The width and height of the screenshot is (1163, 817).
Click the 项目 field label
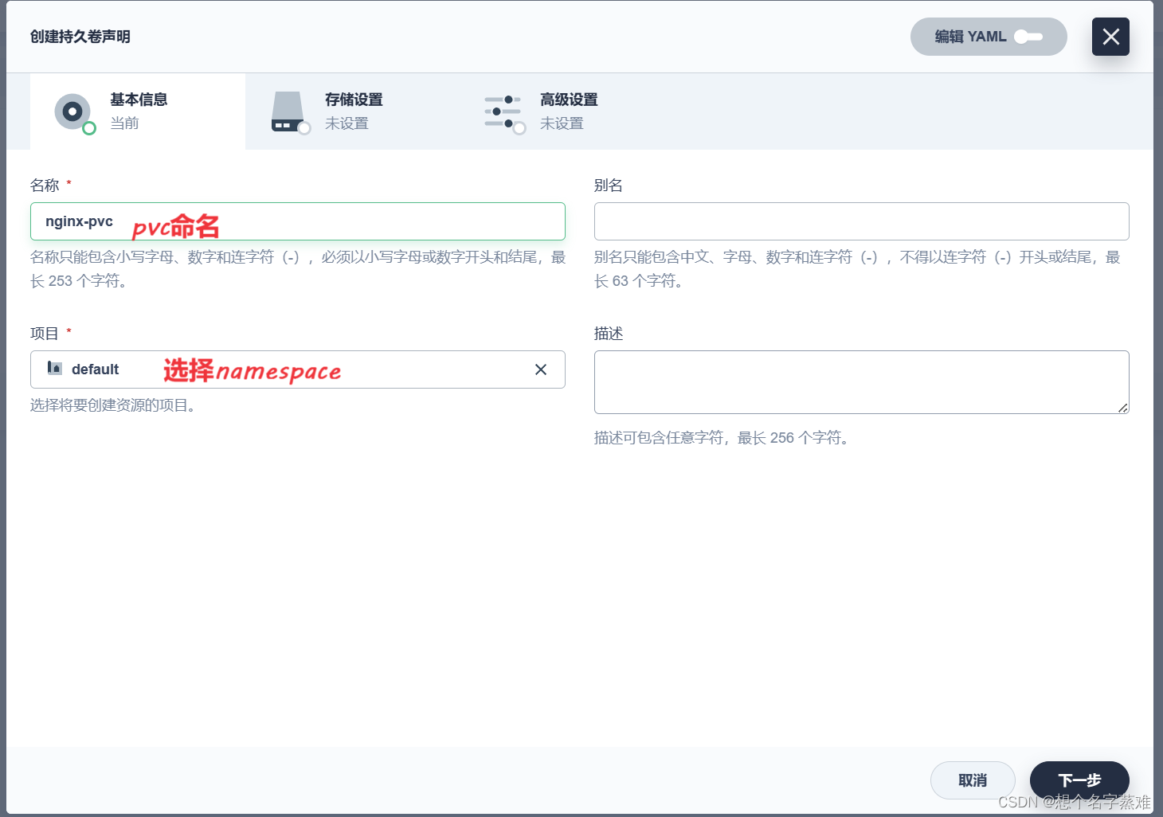pos(45,334)
